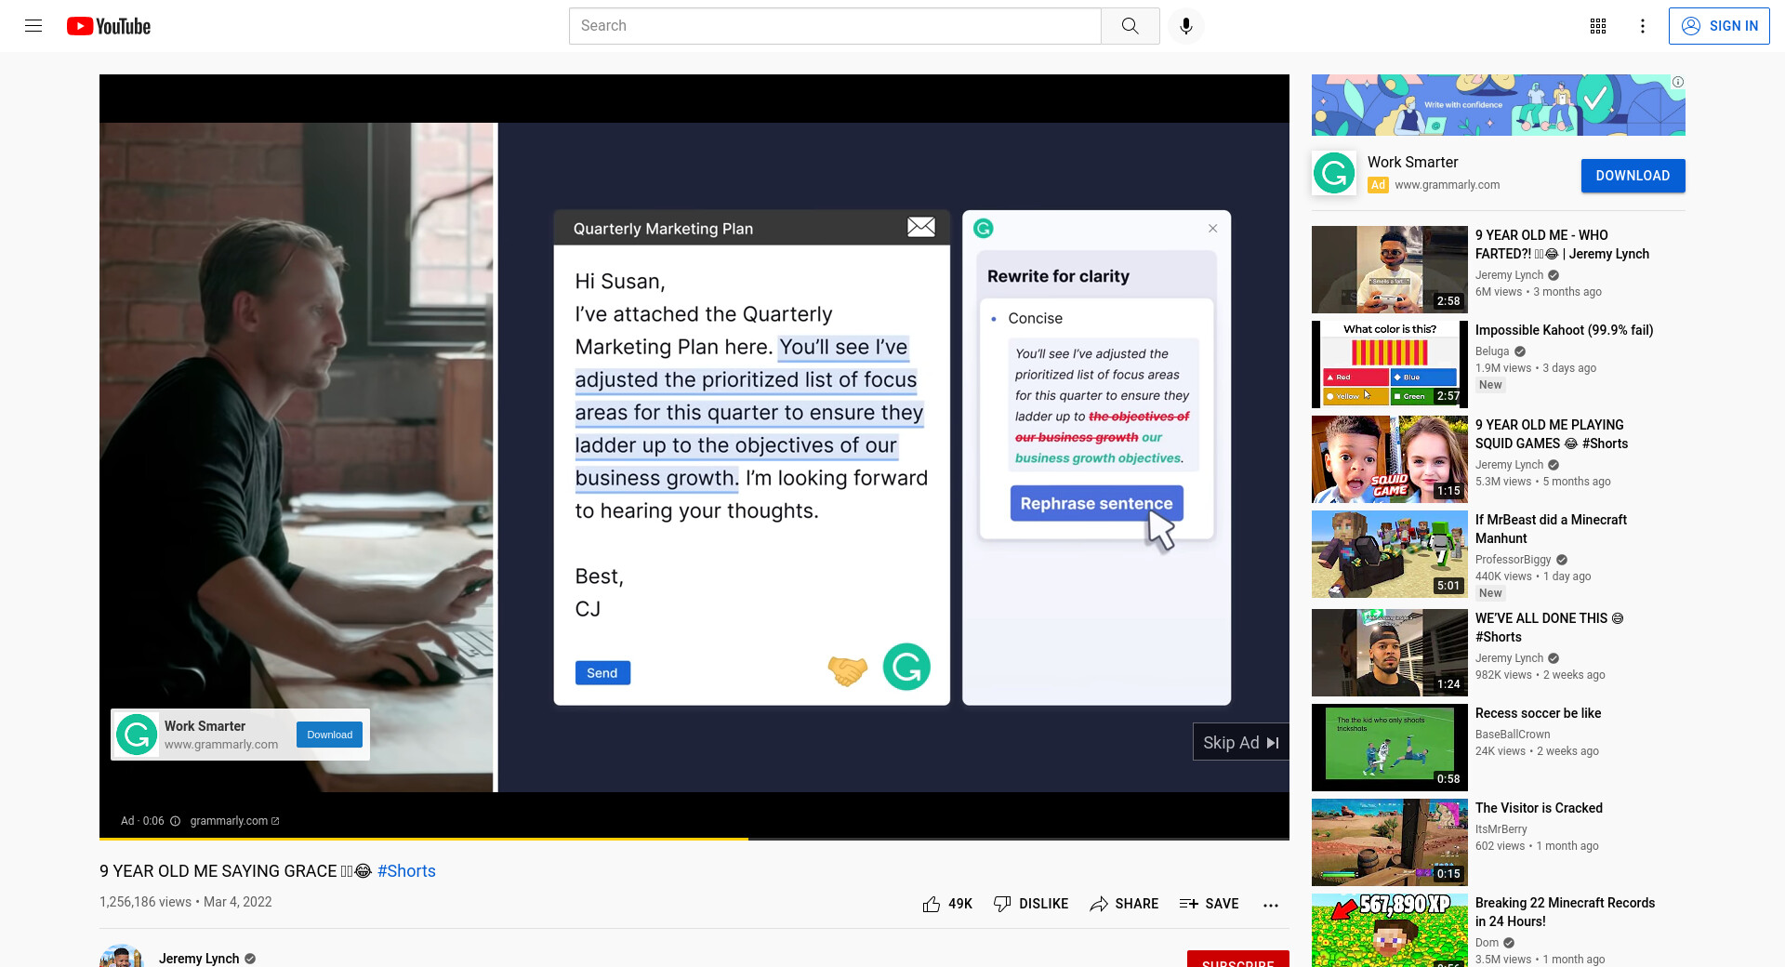Click the ad progress bar
This screenshot has height=967, width=1785.
[694, 839]
